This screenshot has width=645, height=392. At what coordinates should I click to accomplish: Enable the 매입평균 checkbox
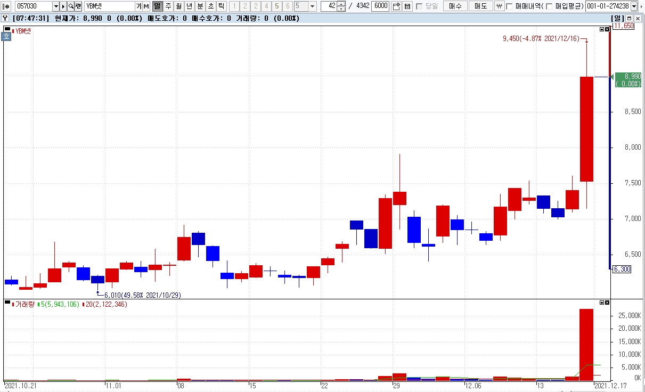point(550,6)
